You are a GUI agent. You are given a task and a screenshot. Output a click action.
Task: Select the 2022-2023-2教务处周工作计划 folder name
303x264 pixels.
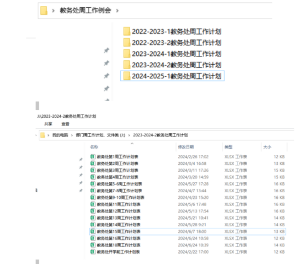tap(176, 43)
